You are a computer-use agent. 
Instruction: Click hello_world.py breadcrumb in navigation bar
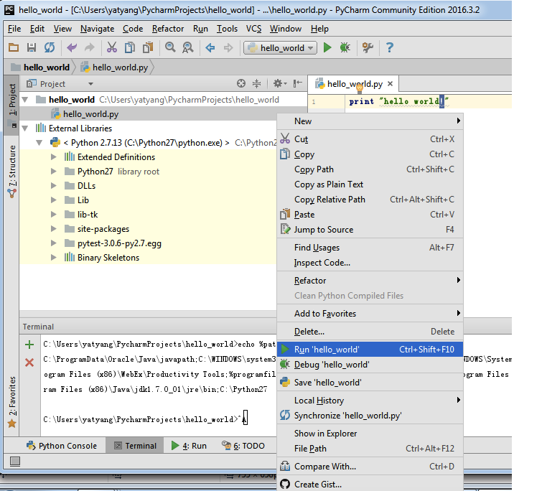[114, 67]
